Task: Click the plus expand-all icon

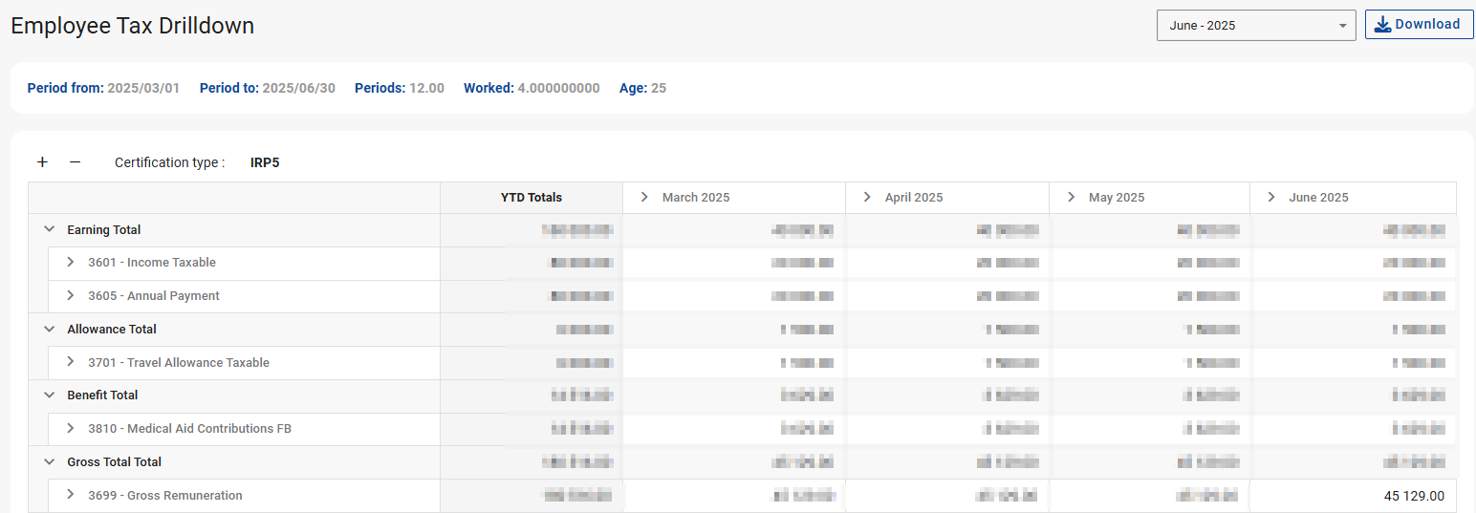Action: click(x=42, y=162)
